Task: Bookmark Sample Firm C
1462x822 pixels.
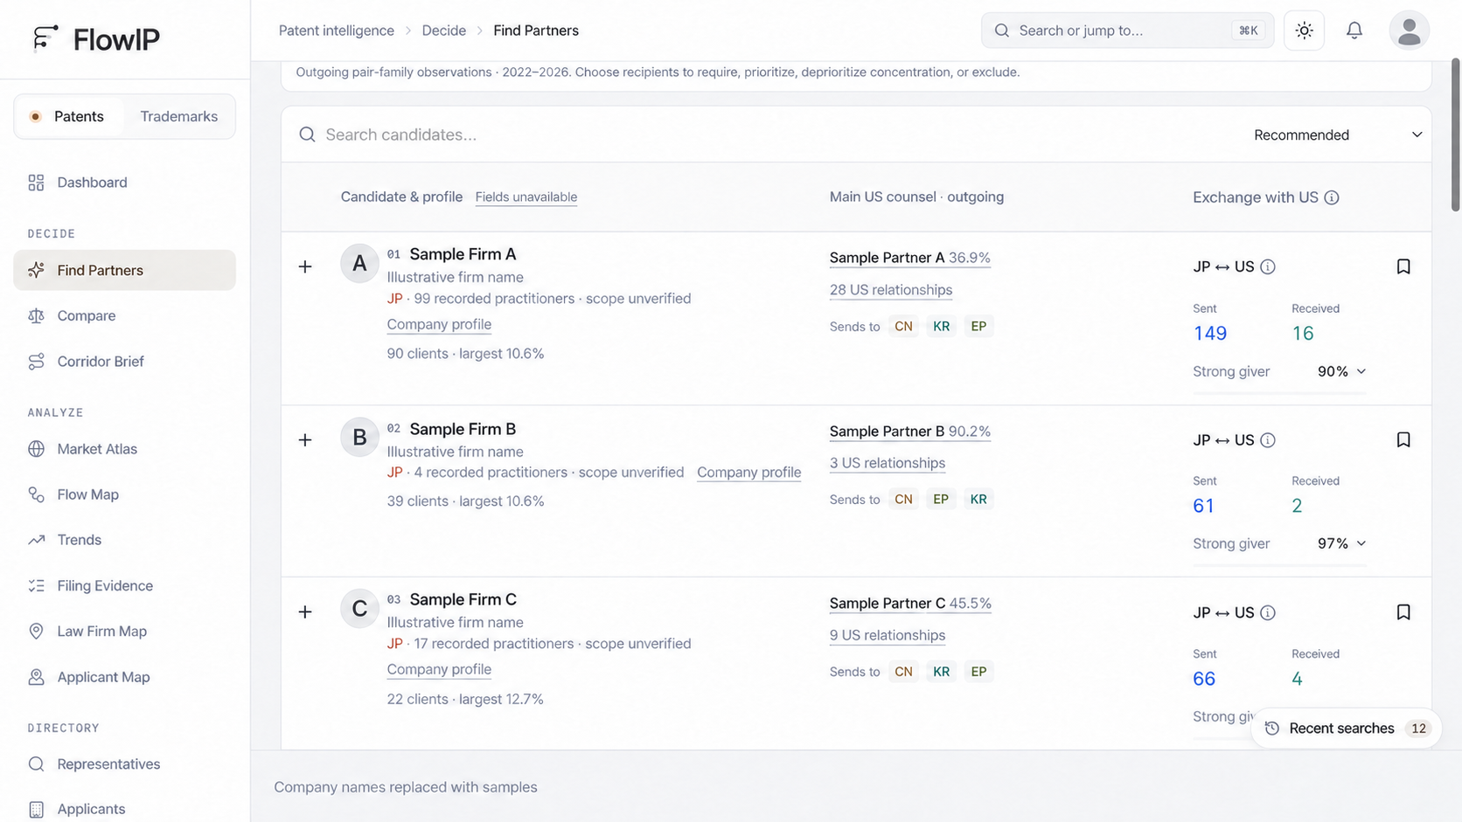Action: pyautogui.click(x=1403, y=612)
